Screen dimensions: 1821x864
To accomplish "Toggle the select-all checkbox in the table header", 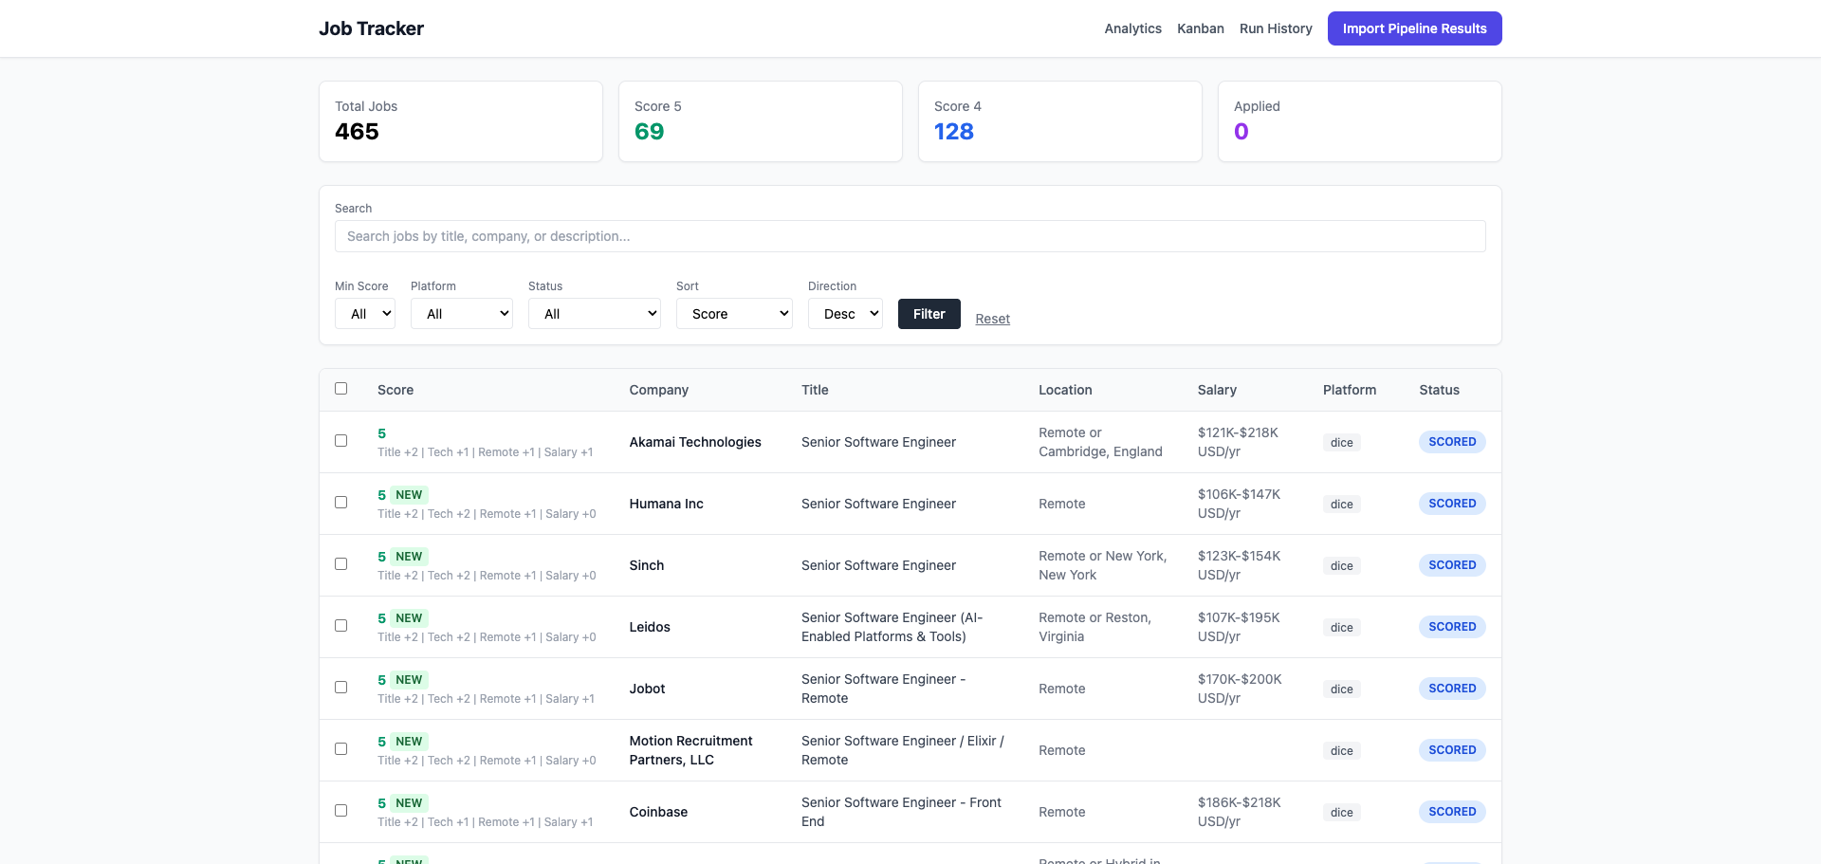I will click(341, 389).
